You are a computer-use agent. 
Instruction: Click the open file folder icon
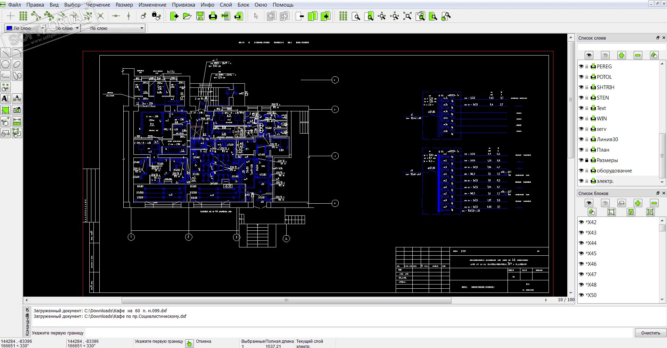point(187,16)
